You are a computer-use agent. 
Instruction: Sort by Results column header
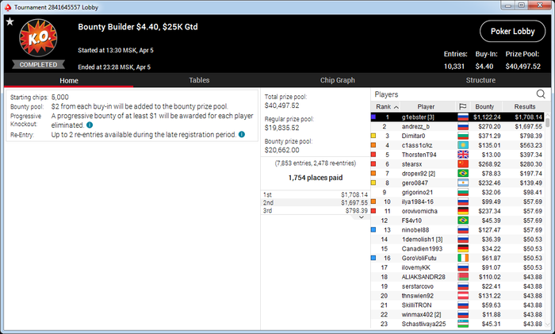pos(525,106)
